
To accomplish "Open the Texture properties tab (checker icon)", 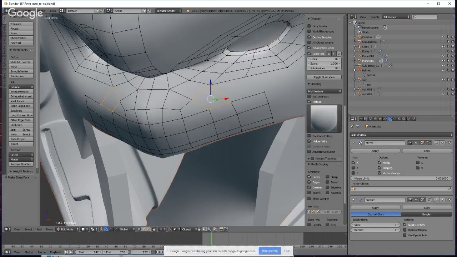I will pyautogui.click(x=403, y=119).
